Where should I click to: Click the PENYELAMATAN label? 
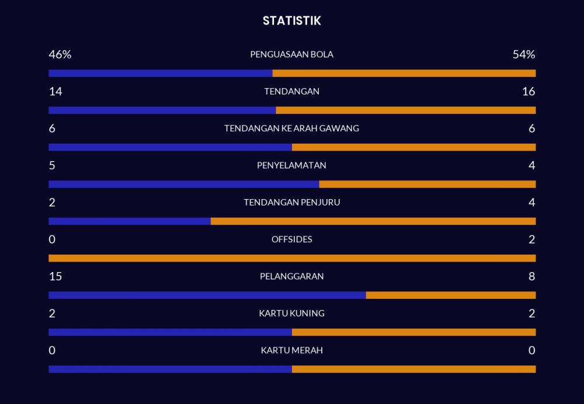(291, 165)
